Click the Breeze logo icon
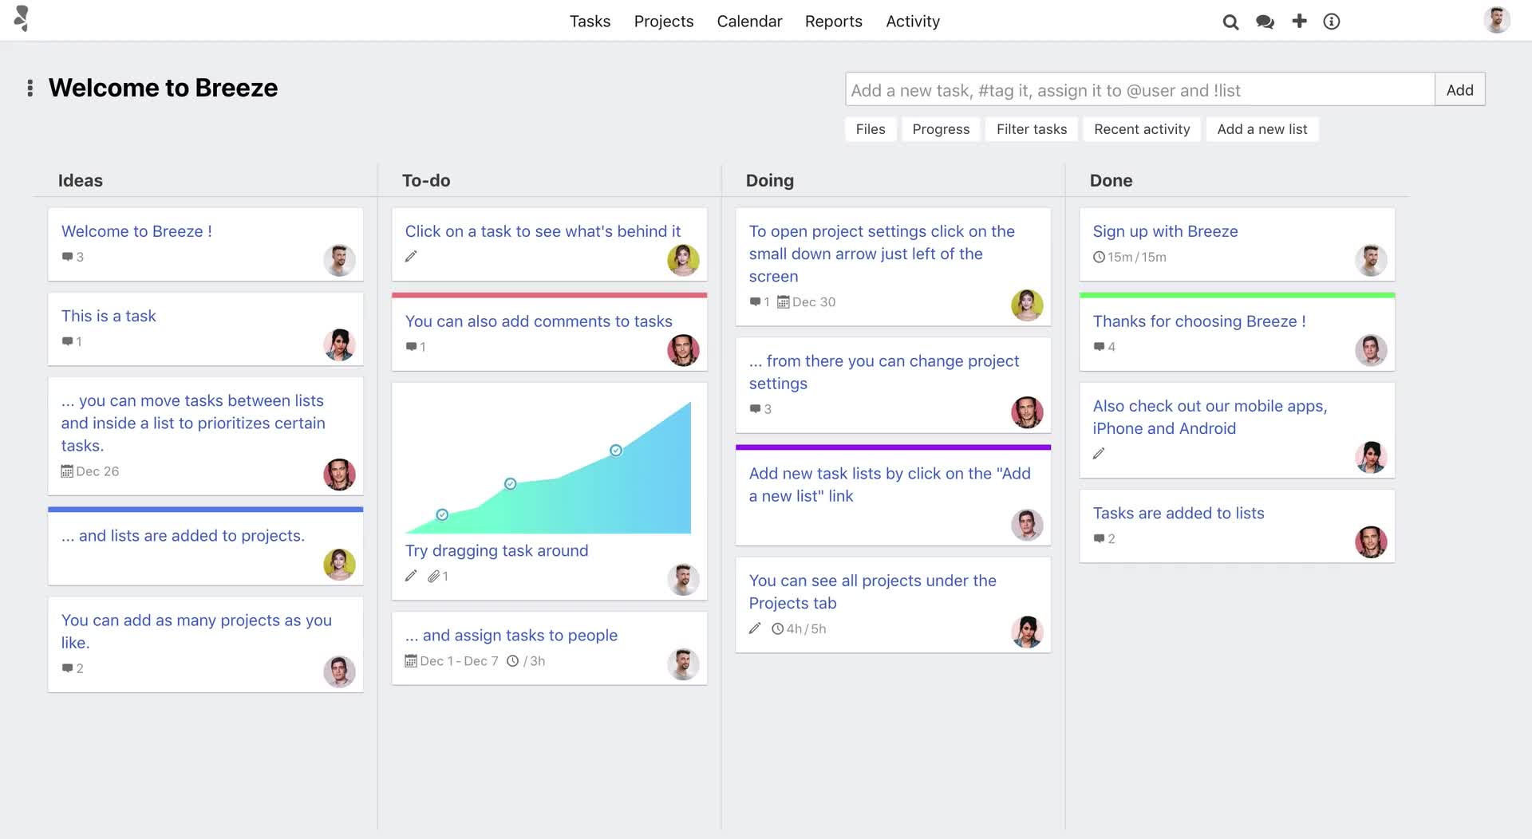 point(22,18)
